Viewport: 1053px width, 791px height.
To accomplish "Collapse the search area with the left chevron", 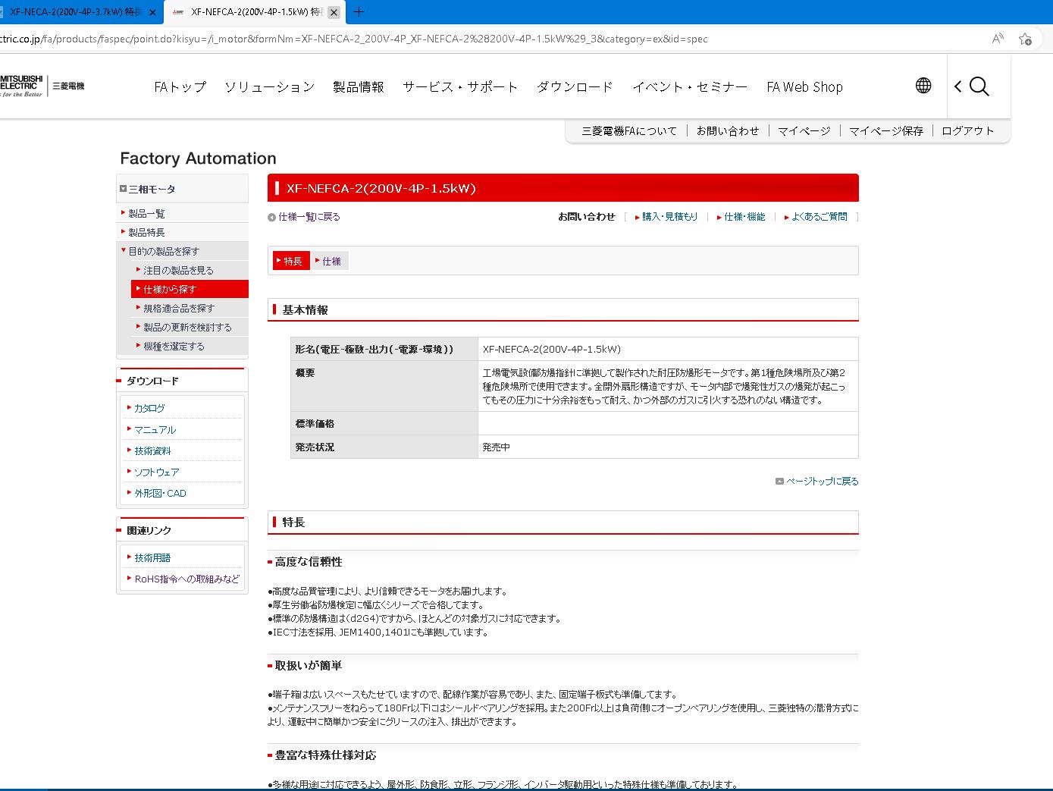I will 957,86.
